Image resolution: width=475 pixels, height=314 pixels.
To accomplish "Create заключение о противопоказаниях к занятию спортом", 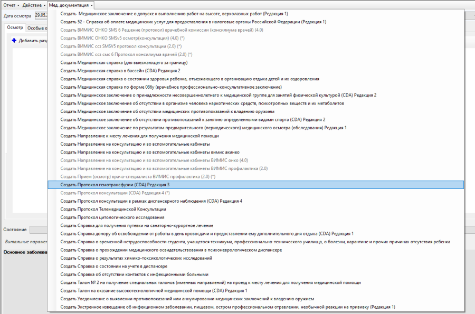I will [256, 120].
